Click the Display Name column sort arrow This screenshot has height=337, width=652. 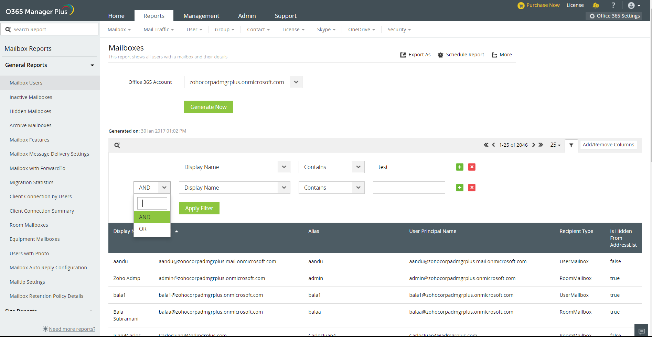(x=177, y=232)
